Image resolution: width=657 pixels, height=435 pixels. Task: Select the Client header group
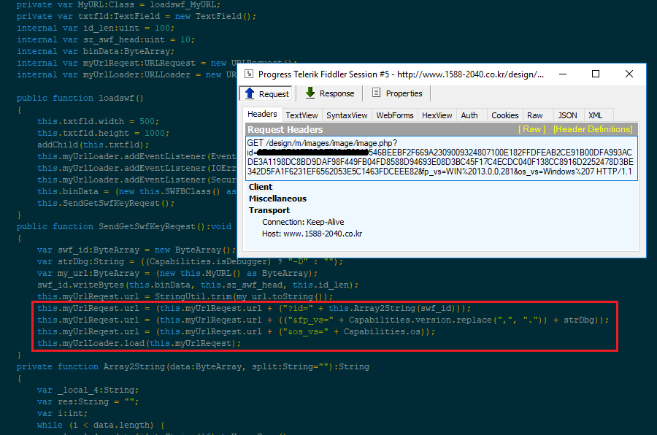[260, 187]
